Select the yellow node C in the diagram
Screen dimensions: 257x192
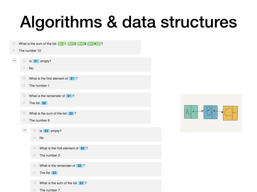point(230,113)
